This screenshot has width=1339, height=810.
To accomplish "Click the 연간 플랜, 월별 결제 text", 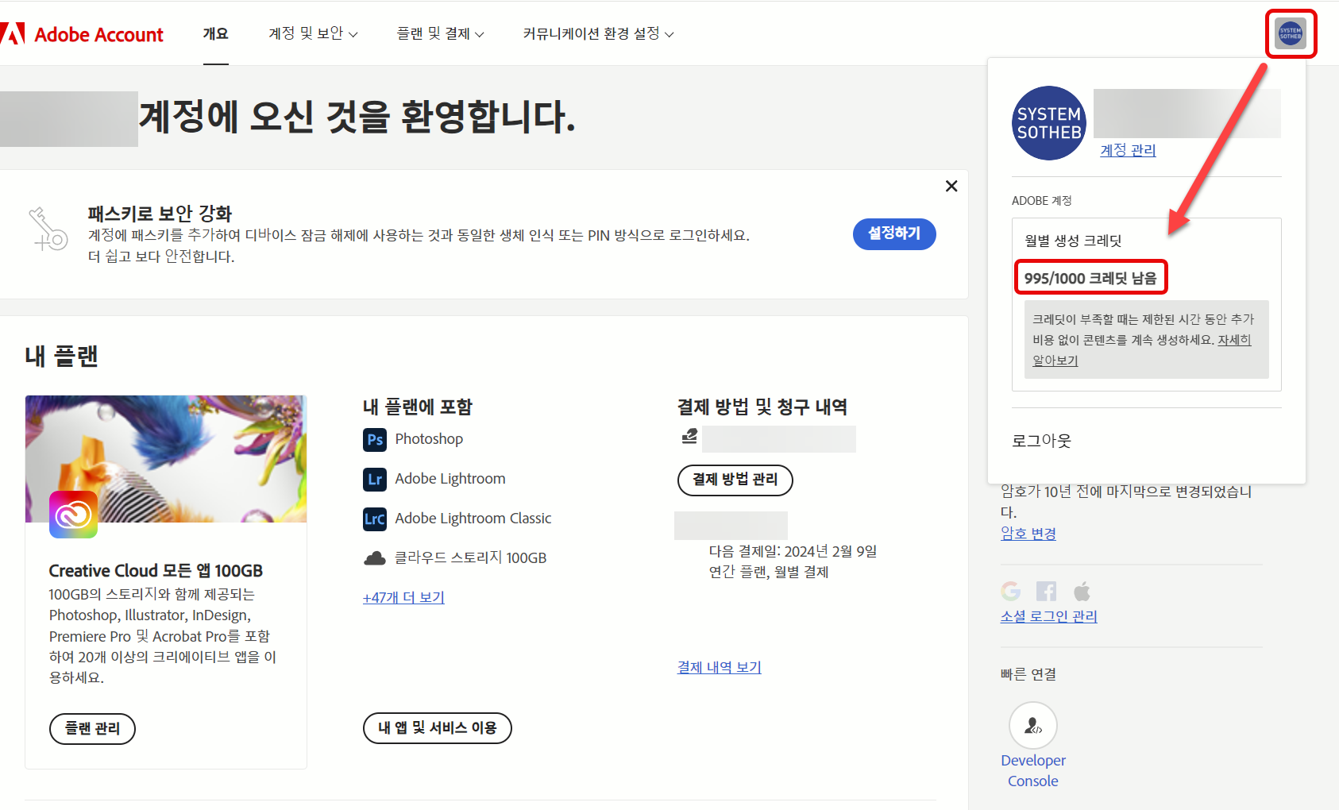I will [769, 572].
